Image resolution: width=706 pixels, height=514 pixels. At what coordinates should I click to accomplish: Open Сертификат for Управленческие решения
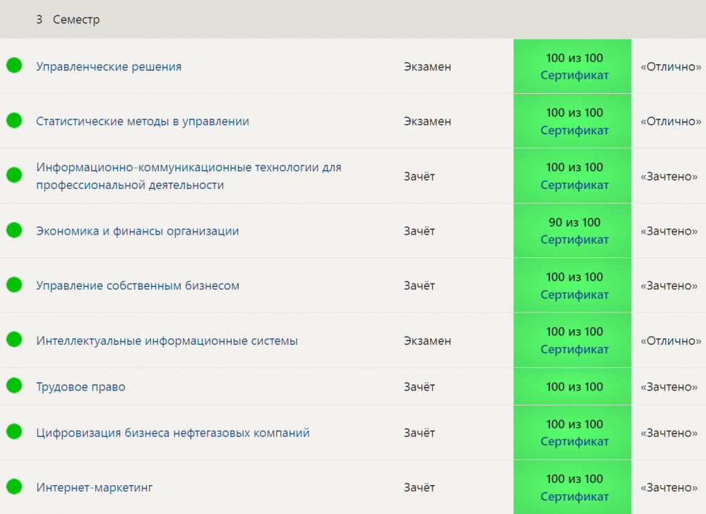pyautogui.click(x=575, y=75)
